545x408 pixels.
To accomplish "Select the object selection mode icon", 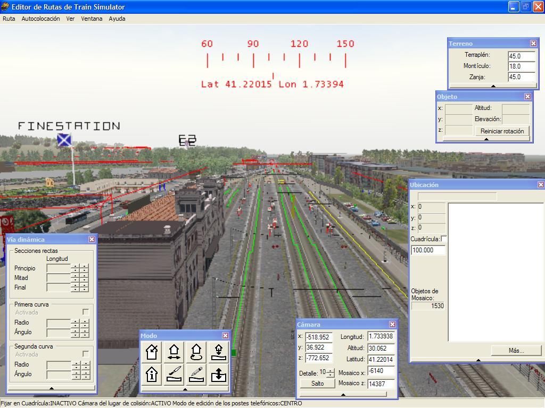I will point(152,352).
